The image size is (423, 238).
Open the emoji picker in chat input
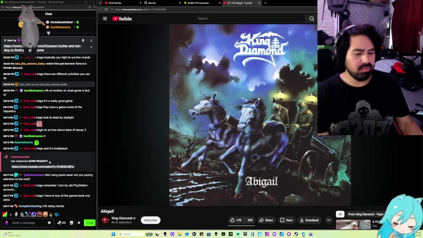[49, 223]
